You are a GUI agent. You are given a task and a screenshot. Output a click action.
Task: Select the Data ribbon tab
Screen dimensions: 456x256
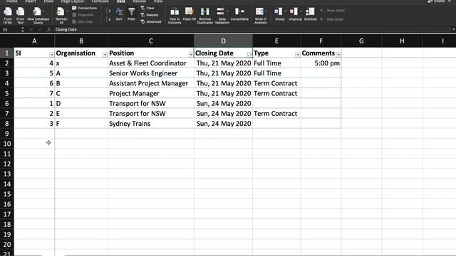(120, 1)
